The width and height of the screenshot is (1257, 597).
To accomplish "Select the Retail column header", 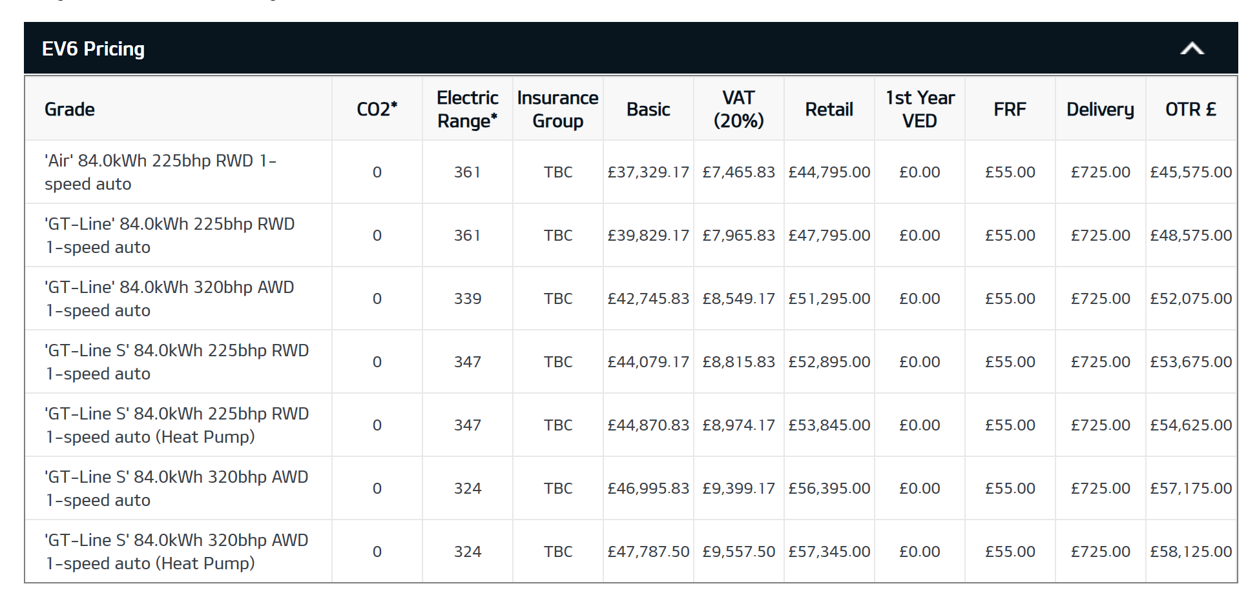I will pyautogui.click(x=829, y=110).
